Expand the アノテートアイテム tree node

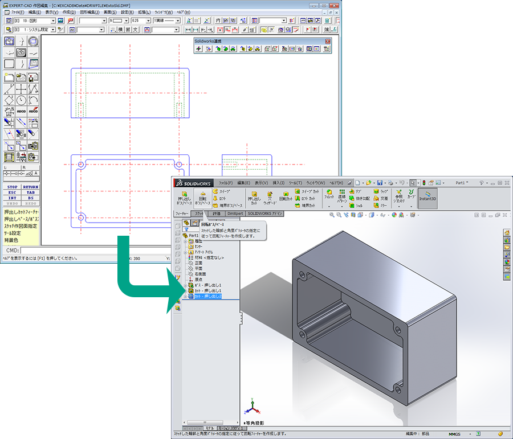click(x=185, y=252)
